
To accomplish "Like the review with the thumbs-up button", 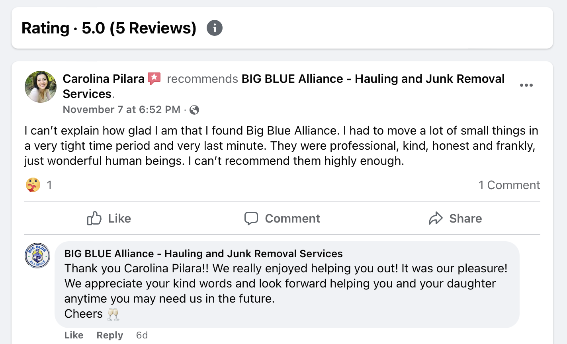I will (x=109, y=218).
